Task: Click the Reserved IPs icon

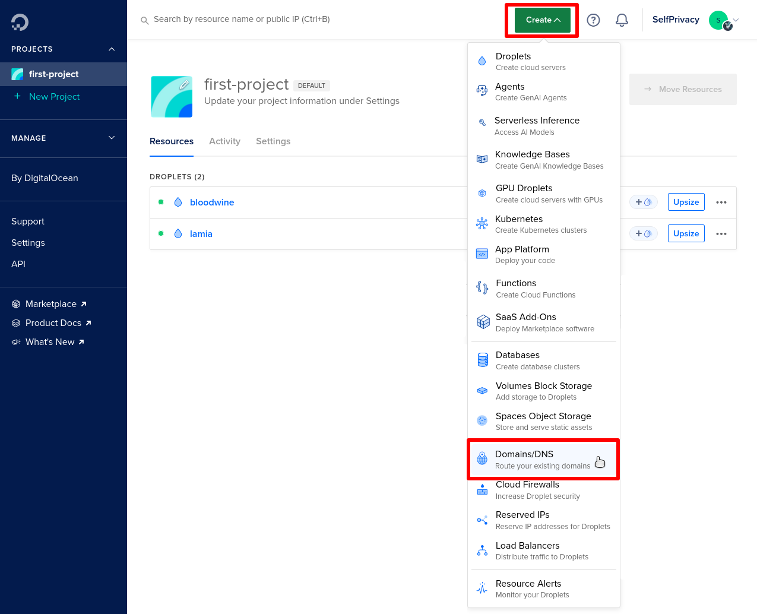Action: tap(482, 520)
